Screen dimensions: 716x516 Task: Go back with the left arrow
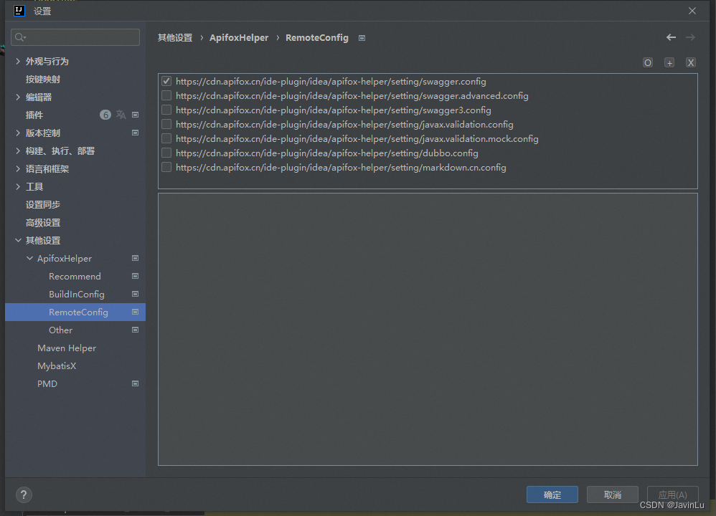(x=671, y=37)
